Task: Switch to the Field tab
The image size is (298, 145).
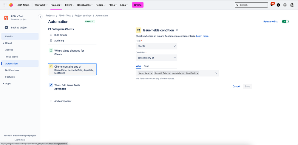Action: click(x=146, y=66)
